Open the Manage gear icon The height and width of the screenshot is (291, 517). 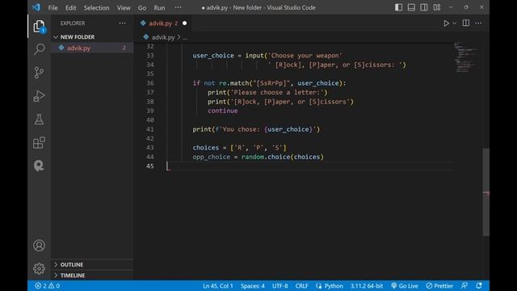(39, 268)
